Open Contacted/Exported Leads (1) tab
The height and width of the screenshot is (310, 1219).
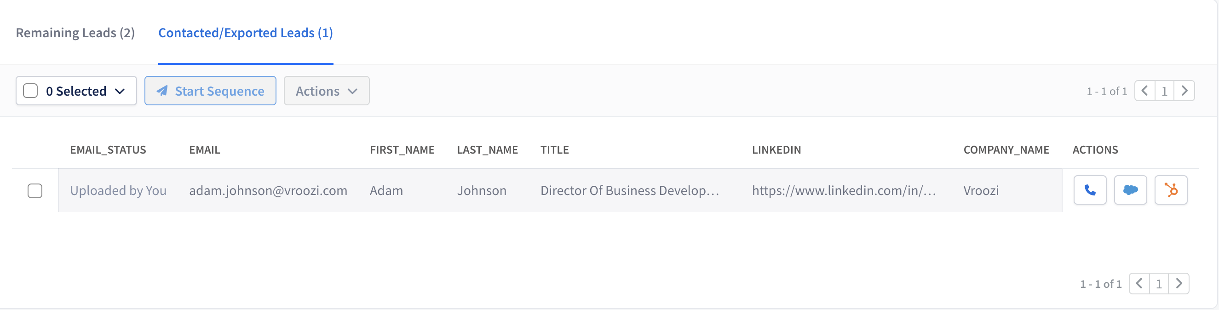pyautogui.click(x=246, y=33)
